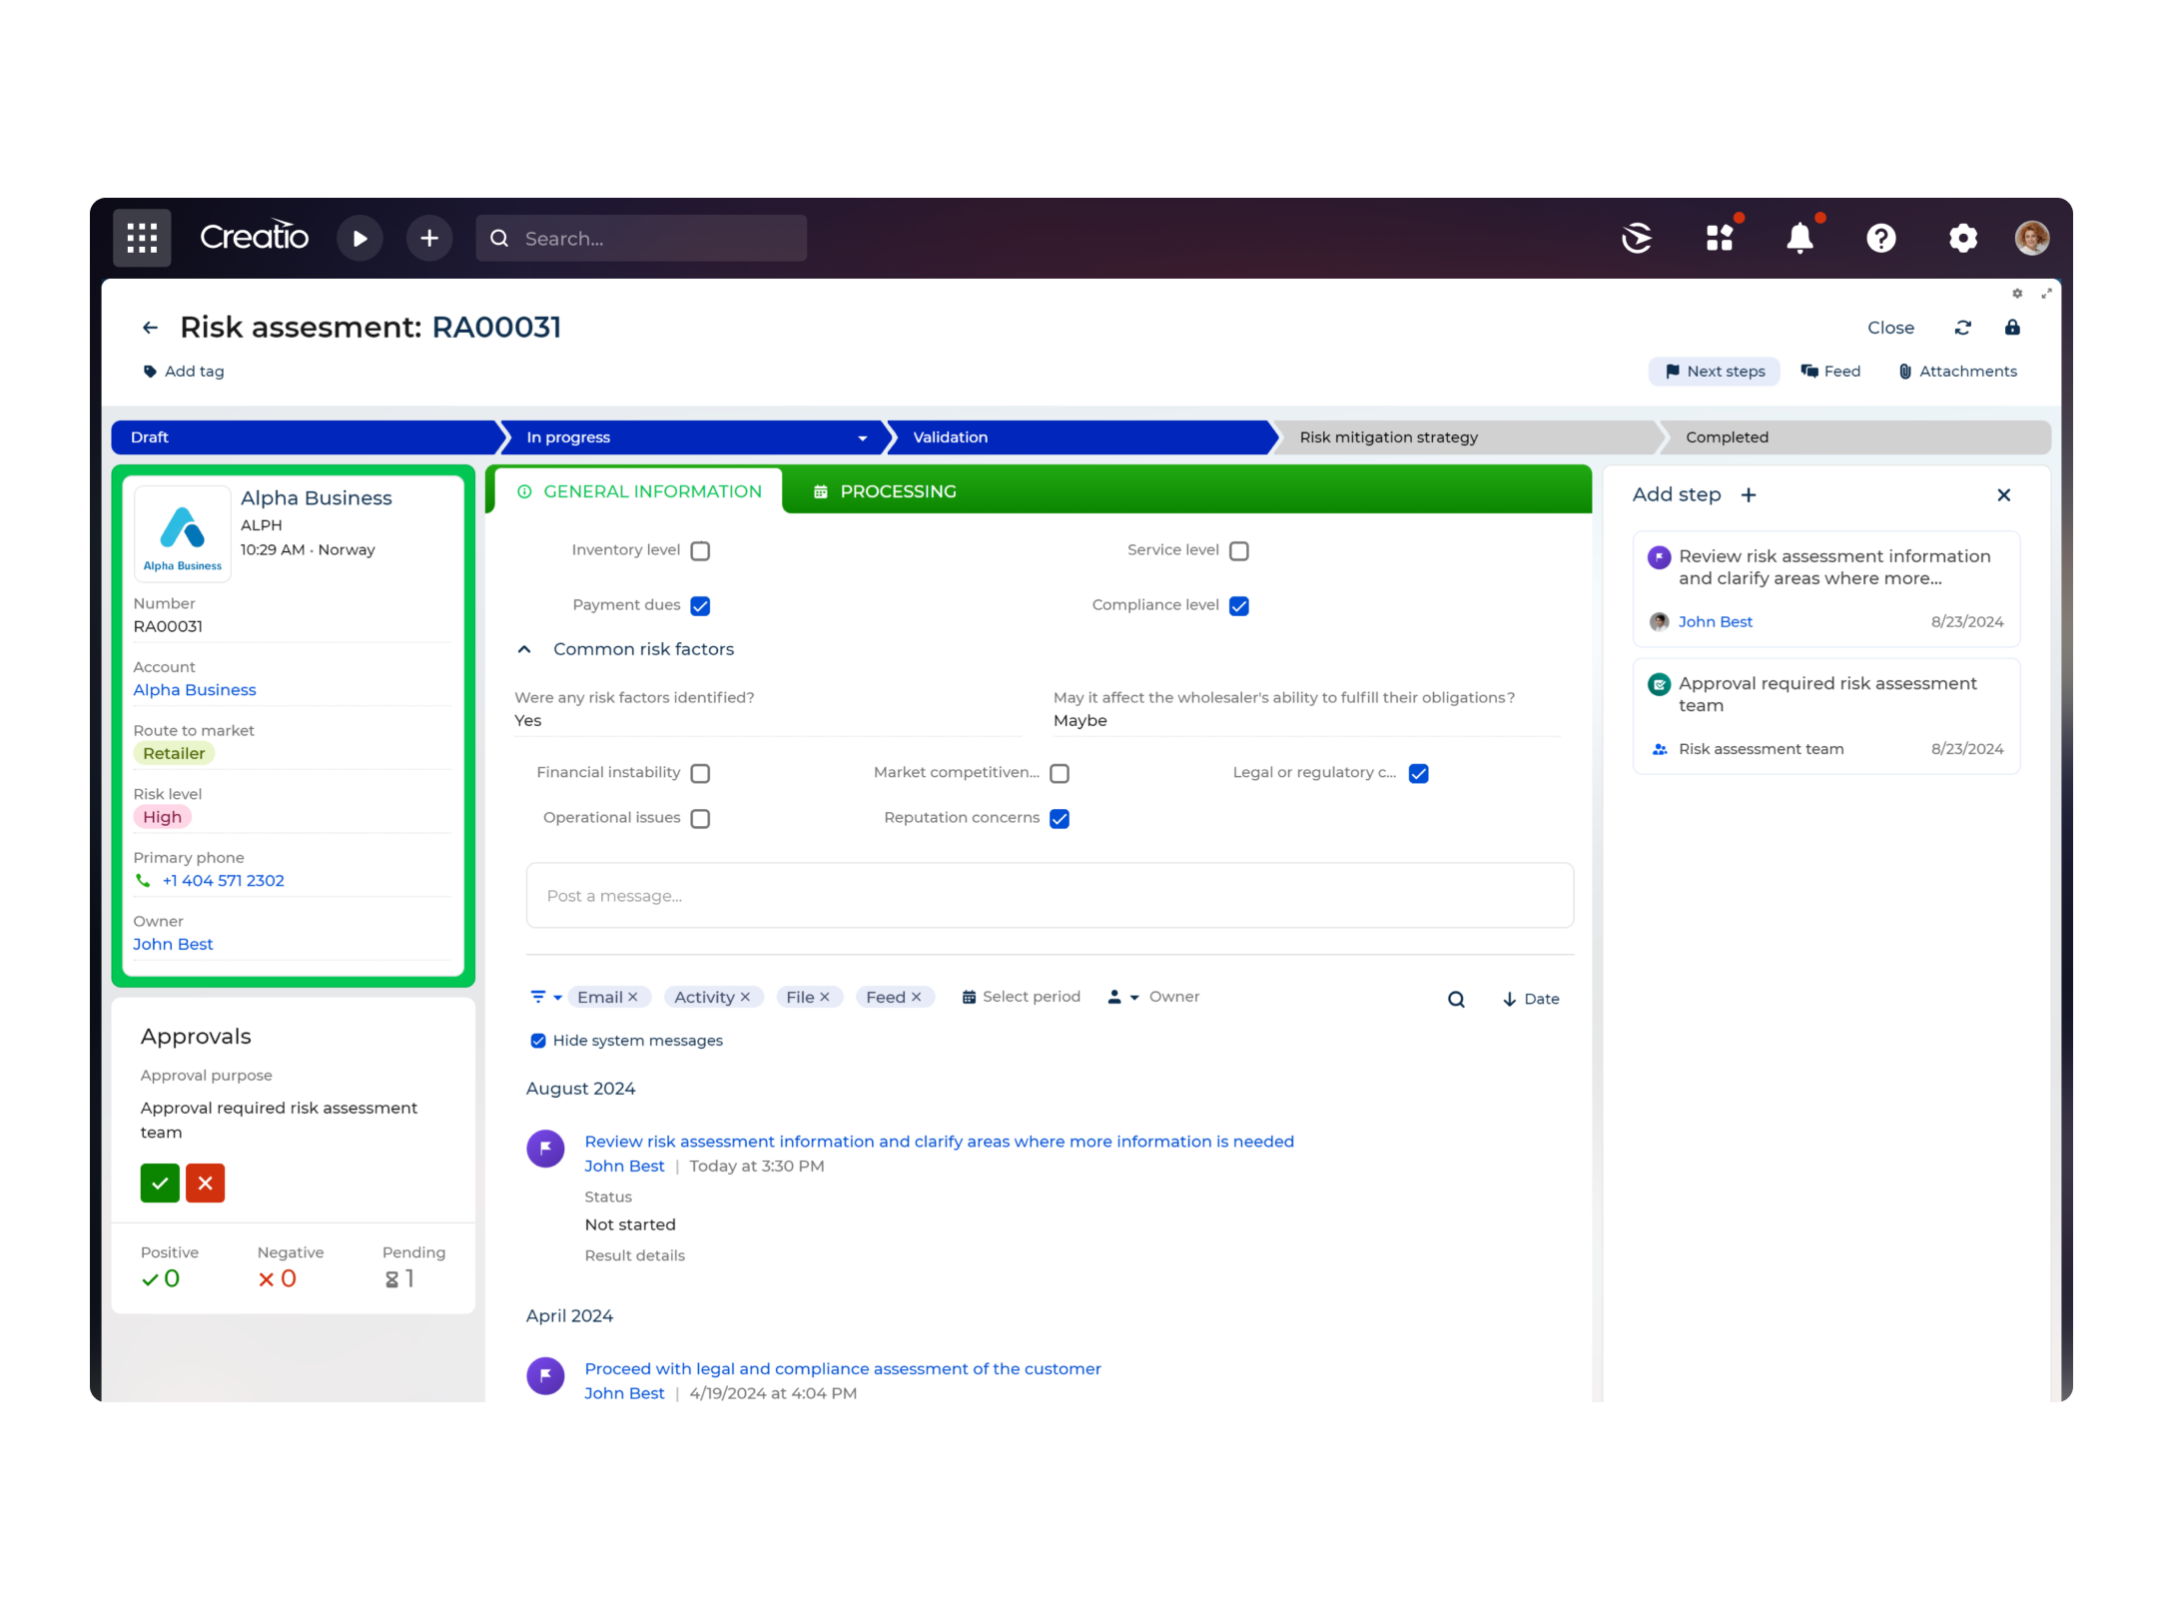Open the Feed tab at top right

[x=1829, y=371]
